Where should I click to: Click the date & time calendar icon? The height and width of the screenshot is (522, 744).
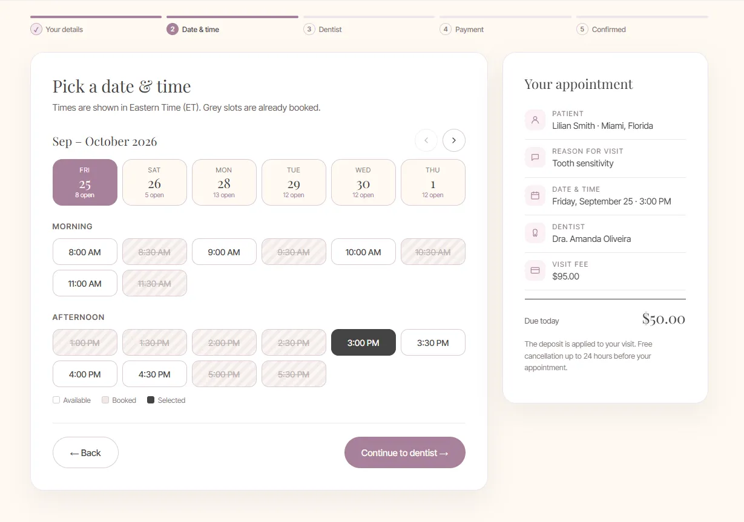(x=535, y=195)
